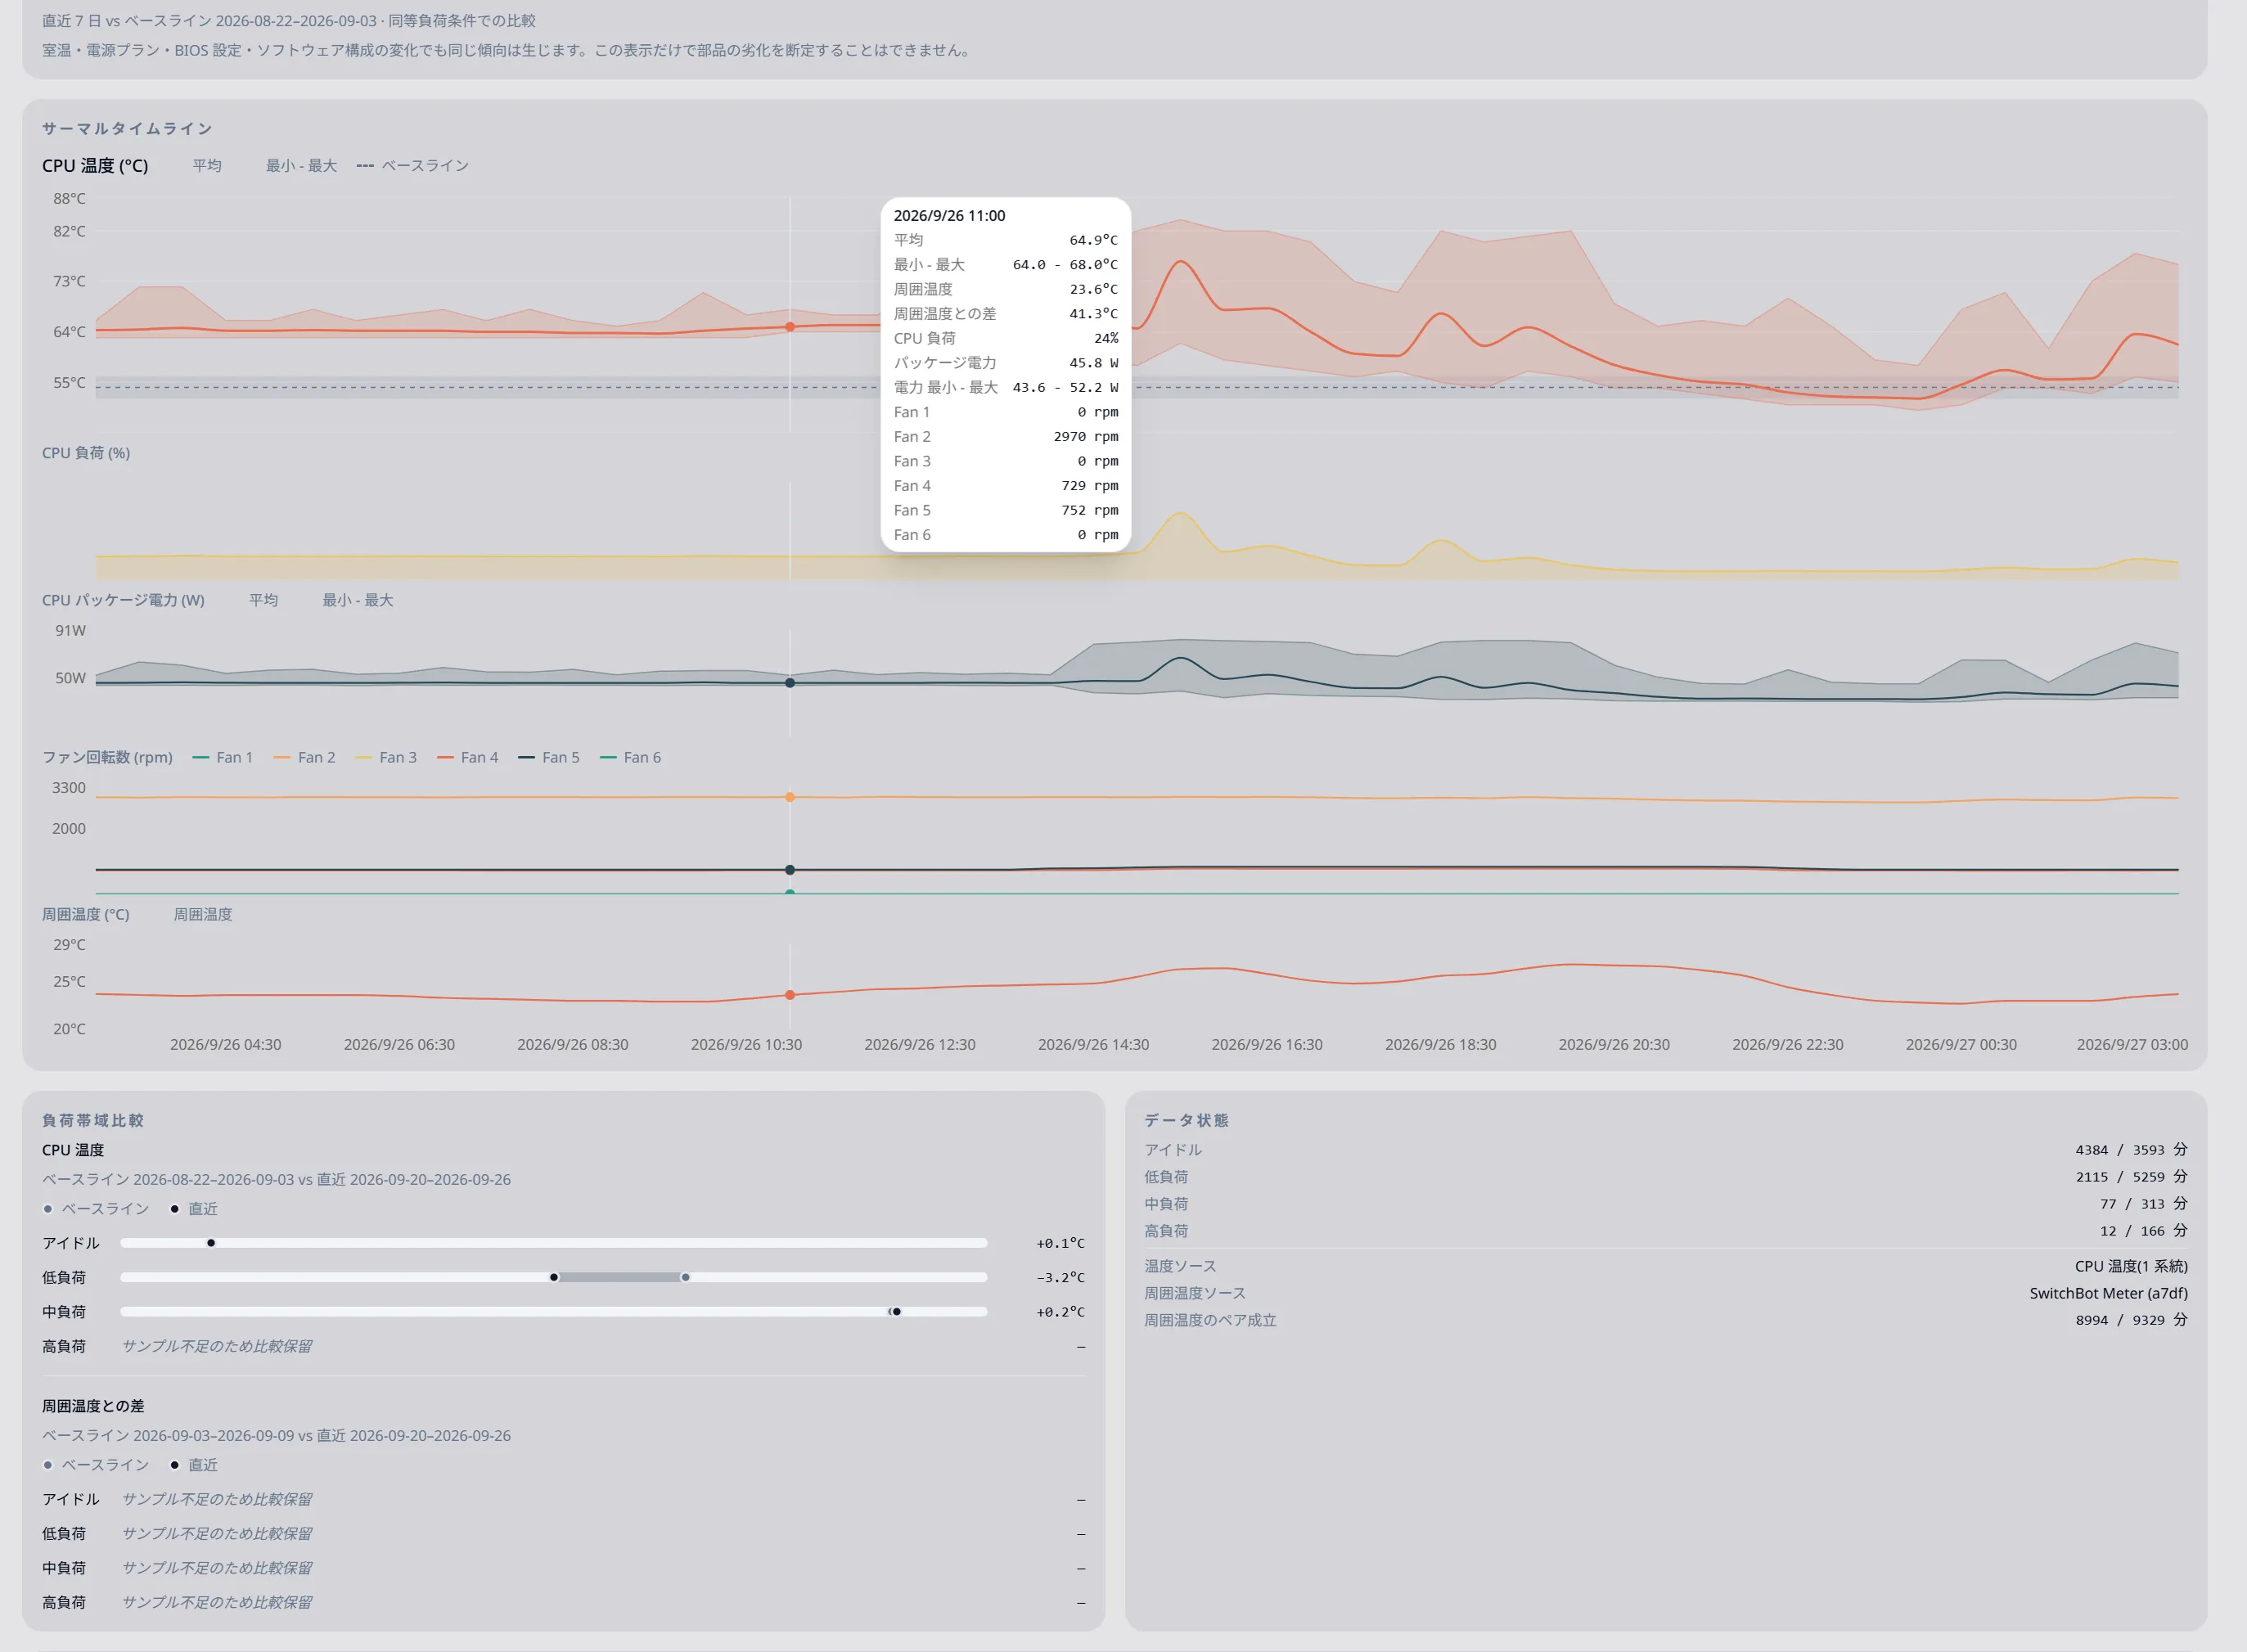Click the 低負荷 comparison bar range under CPU 温度
The width and height of the screenshot is (2247, 1652).
[x=620, y=1277]
